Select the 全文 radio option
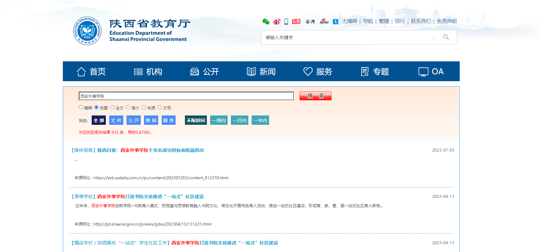Viewport: 540px width, 252px height. pos(112,107)
